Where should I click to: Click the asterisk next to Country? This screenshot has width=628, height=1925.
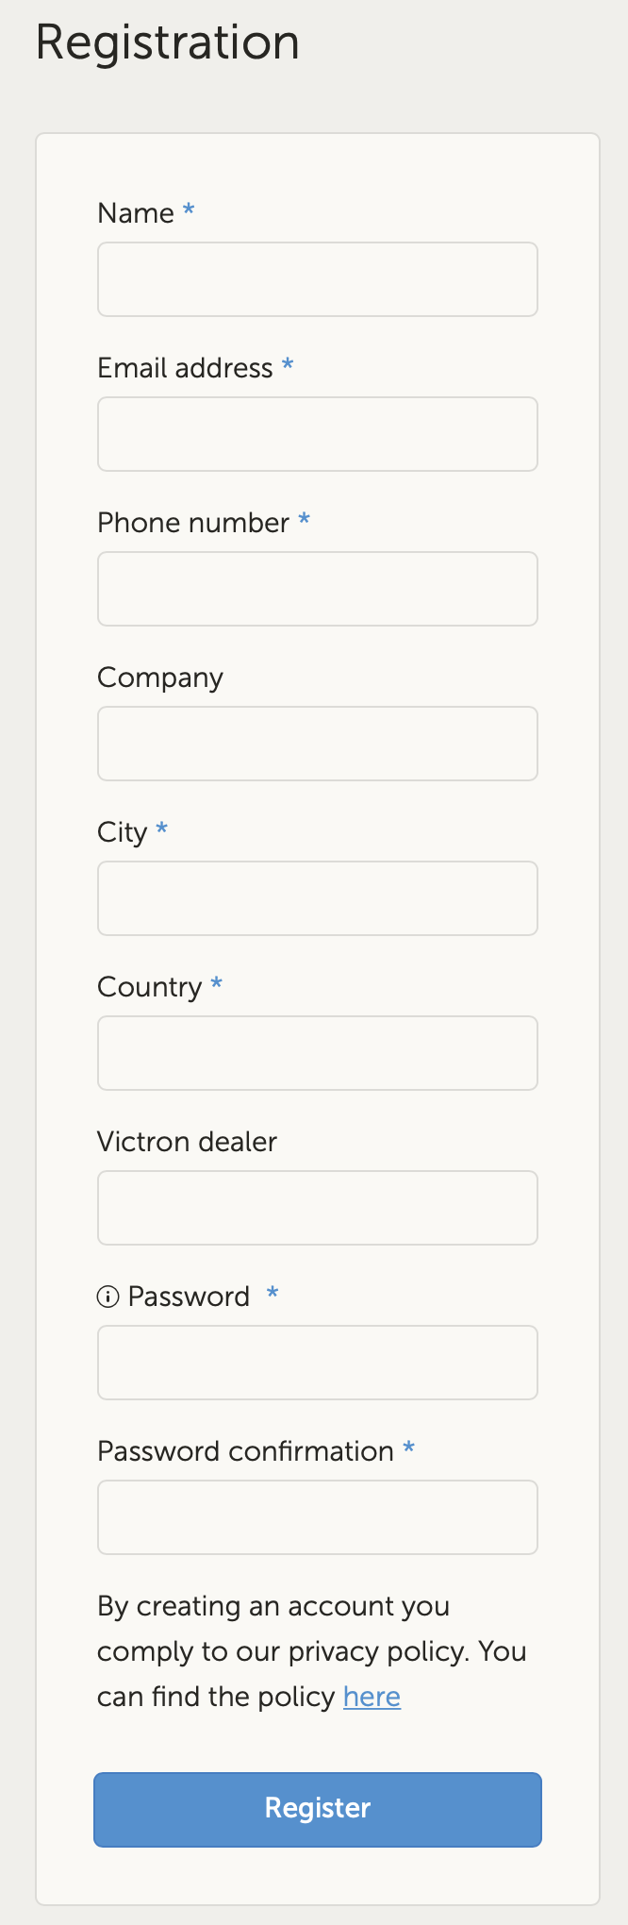(216, 986)
